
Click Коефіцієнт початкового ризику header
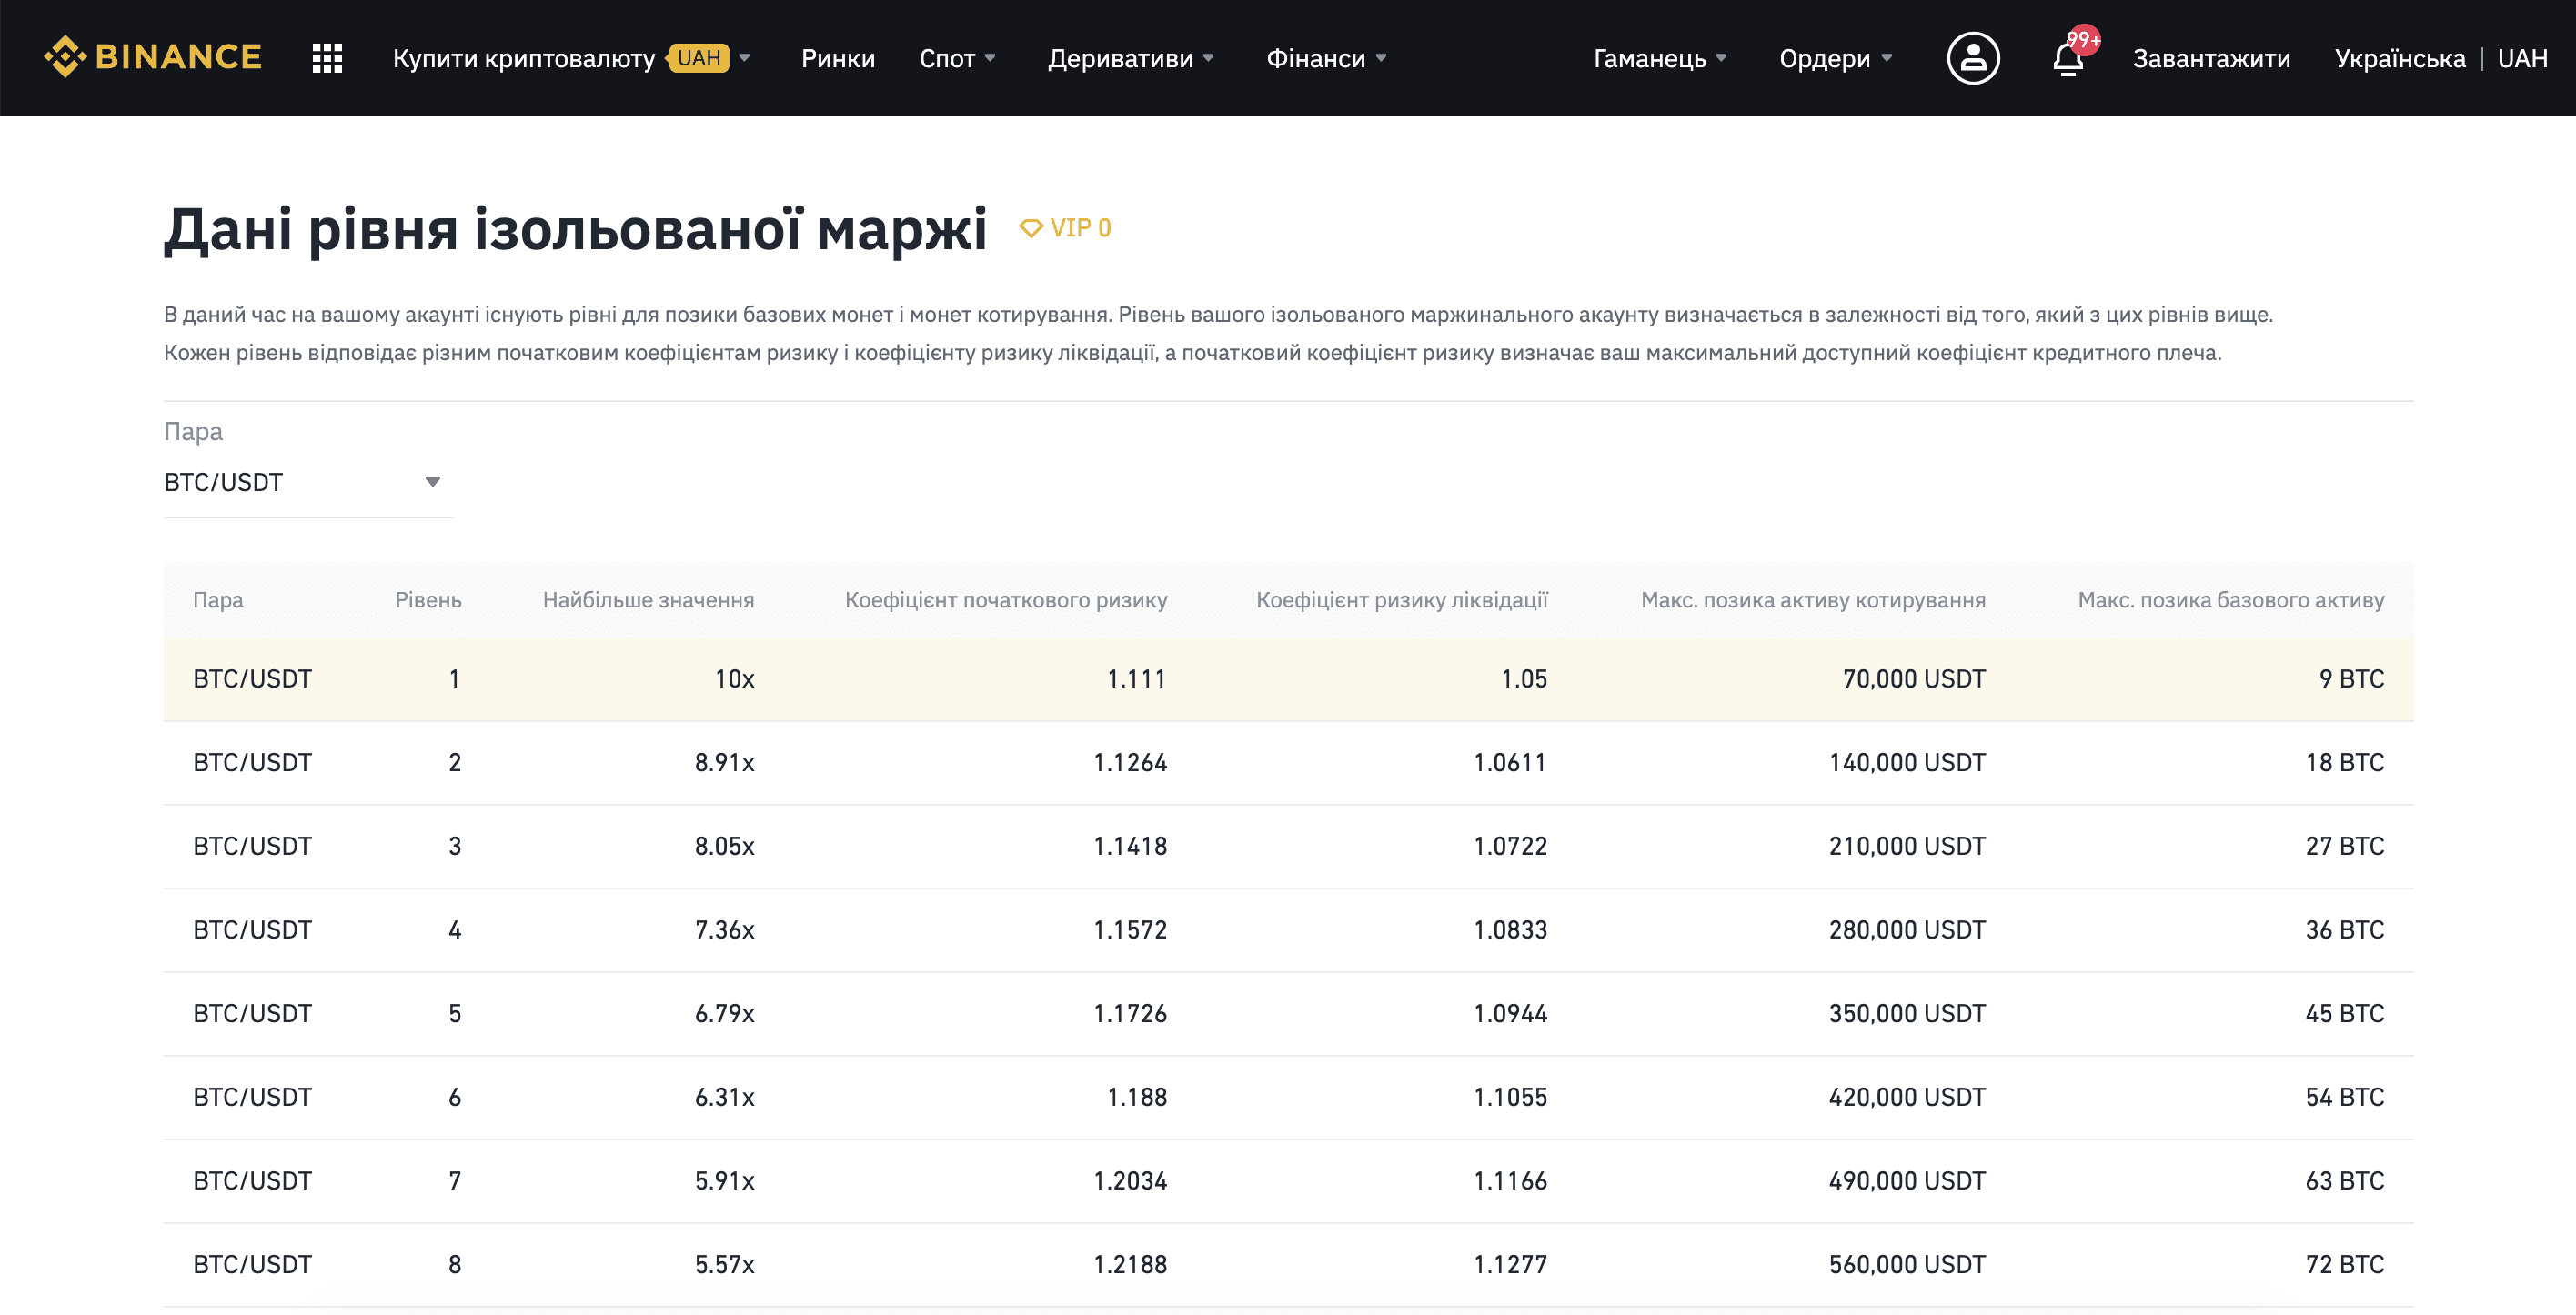(x=1006, y=600)
